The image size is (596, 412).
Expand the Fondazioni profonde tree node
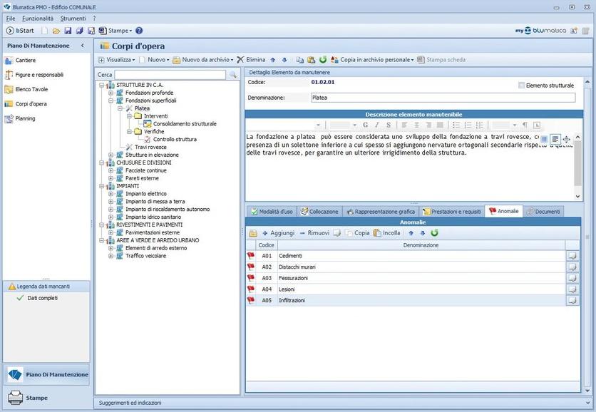[x=109, y=92]
